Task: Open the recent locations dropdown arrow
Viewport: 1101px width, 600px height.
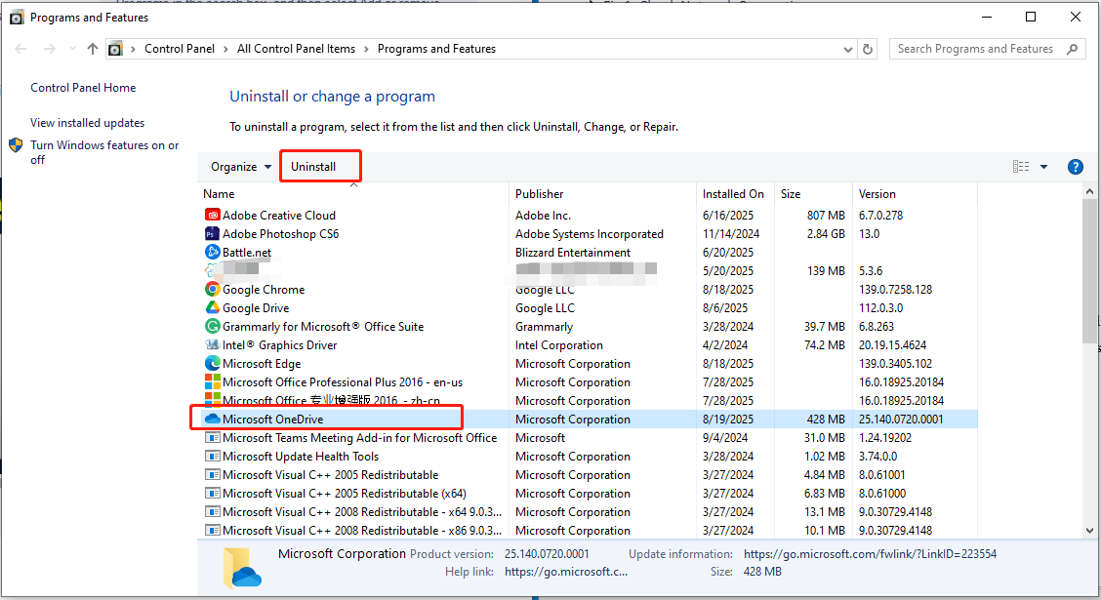Action: (x=72, y=49)
